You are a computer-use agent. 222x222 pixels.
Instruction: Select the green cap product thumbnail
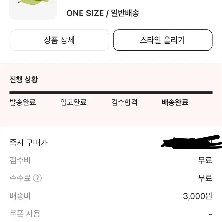(x=33, y=10)
